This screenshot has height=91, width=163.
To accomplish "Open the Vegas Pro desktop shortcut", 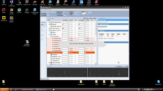I will click(x=89, y=3).
